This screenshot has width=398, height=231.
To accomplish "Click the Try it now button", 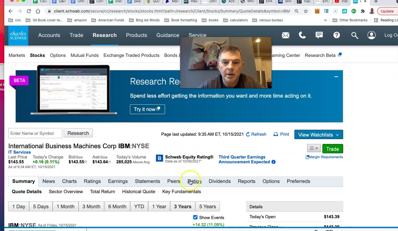I will [x=147, y=109].
